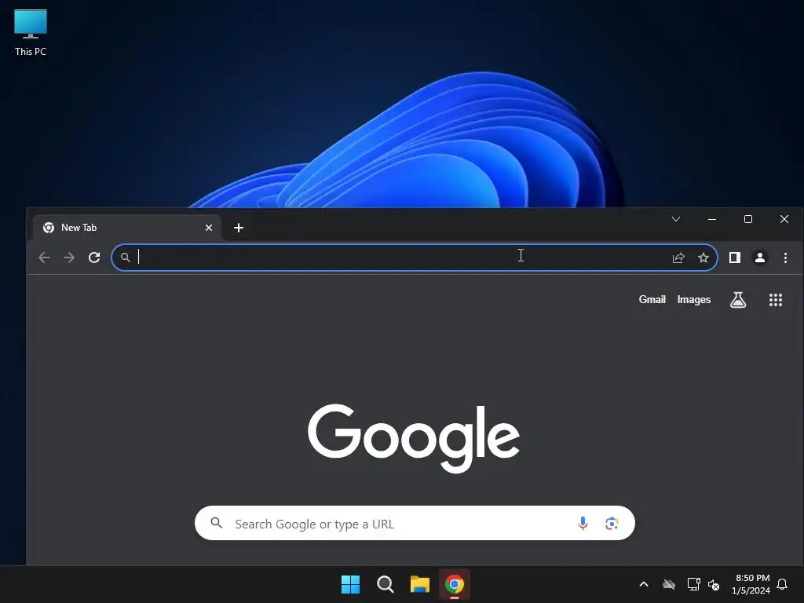
Task: Click the Google logo
Action: coord(413,438)
